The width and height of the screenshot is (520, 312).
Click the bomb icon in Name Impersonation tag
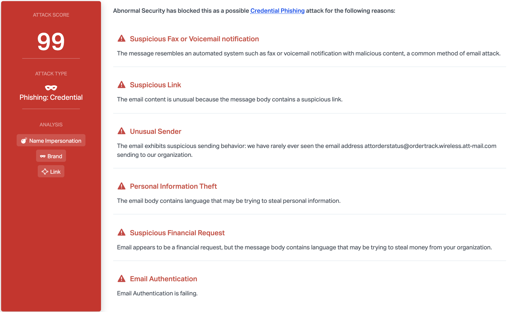(24, 140)
